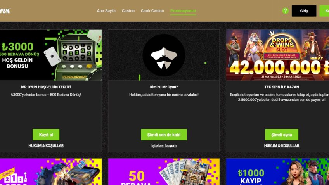
Task: Click the Şimdi sen de katıl button
Action: [164, 135]
